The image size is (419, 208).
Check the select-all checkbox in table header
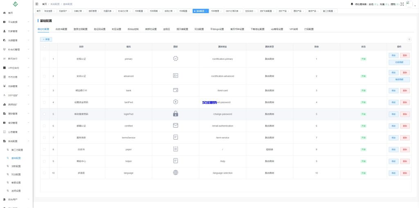pos(44,47)
